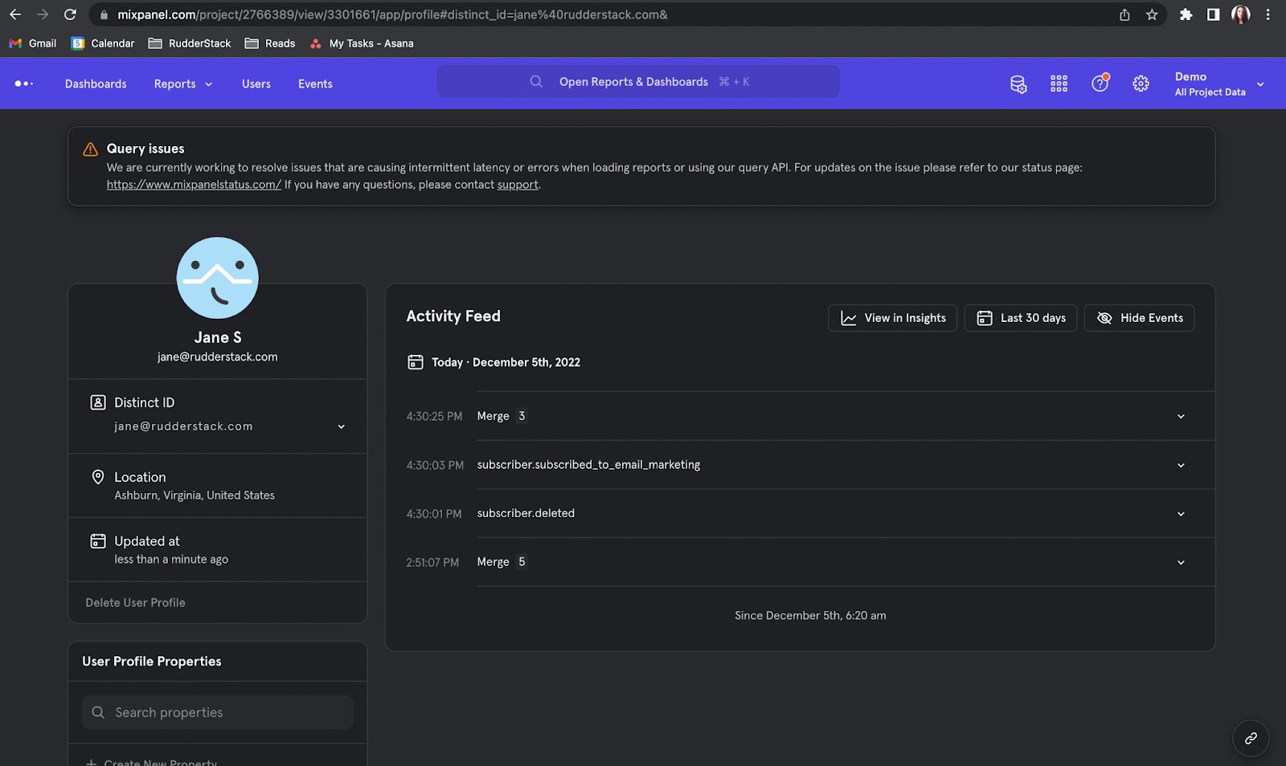Open the applications grid icon
1286x766 pixels.
(x=1059, y=84)
